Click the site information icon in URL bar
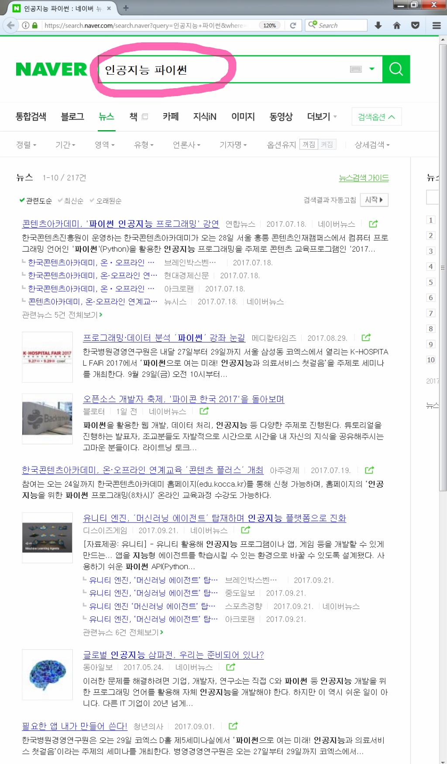The height and width of the screenshot is (764, 447). coord(25,25)
